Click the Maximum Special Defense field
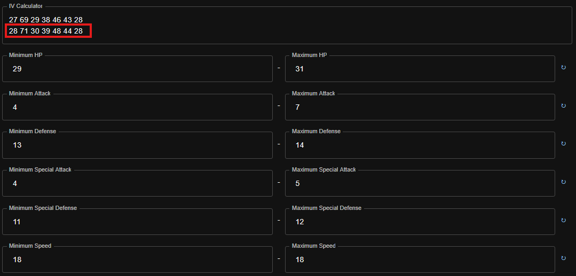 [420, 222]
